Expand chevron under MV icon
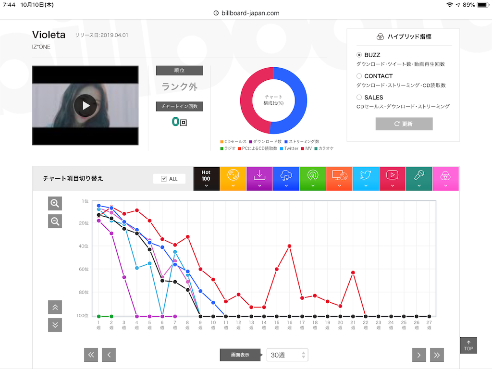The height and width of the screenshot is (369, 492). (x=392, y=186)
